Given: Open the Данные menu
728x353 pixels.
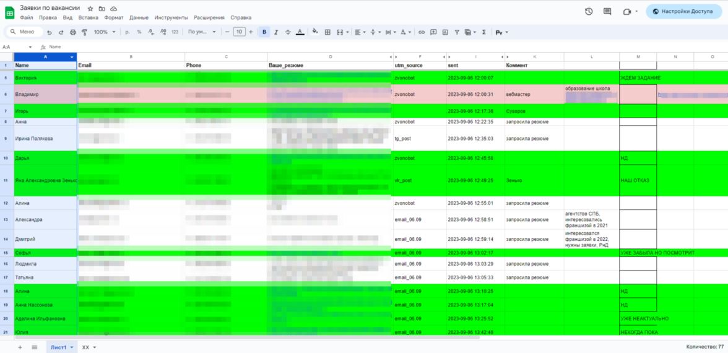Looking at the screenshot, I should (139, 18).
